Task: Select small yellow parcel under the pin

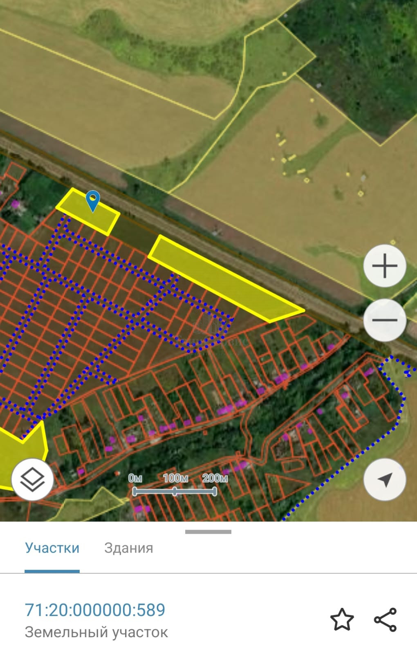Action: click(x=87, y=211)
